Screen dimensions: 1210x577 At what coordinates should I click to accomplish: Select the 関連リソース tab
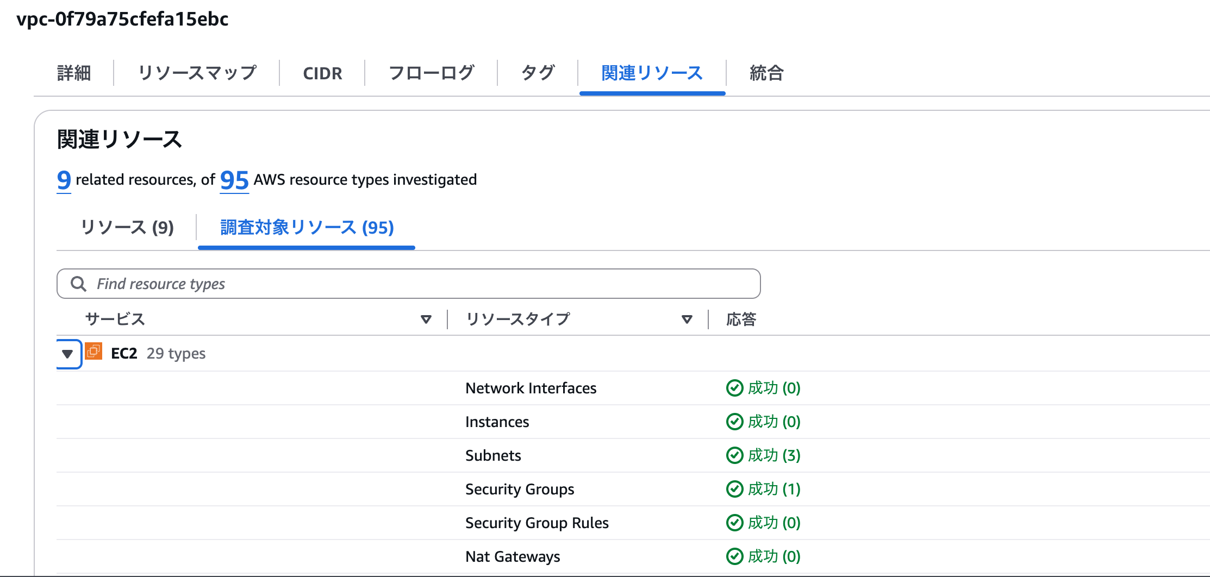point(652,73)
